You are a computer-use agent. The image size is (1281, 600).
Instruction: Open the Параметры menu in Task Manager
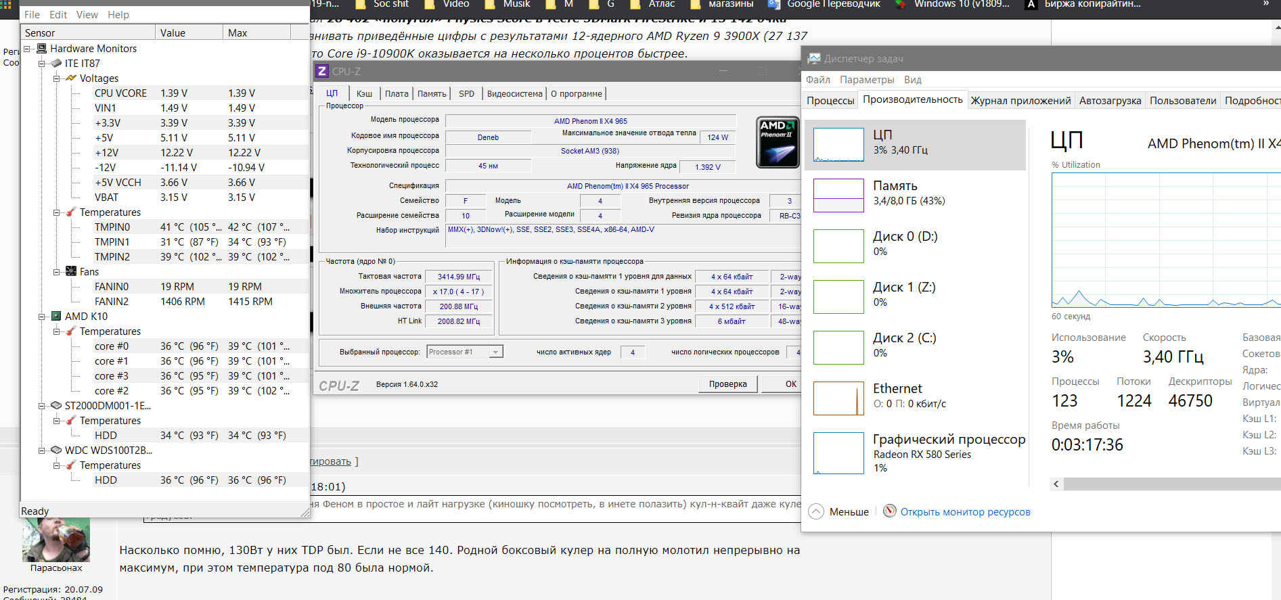click(867, 80)
